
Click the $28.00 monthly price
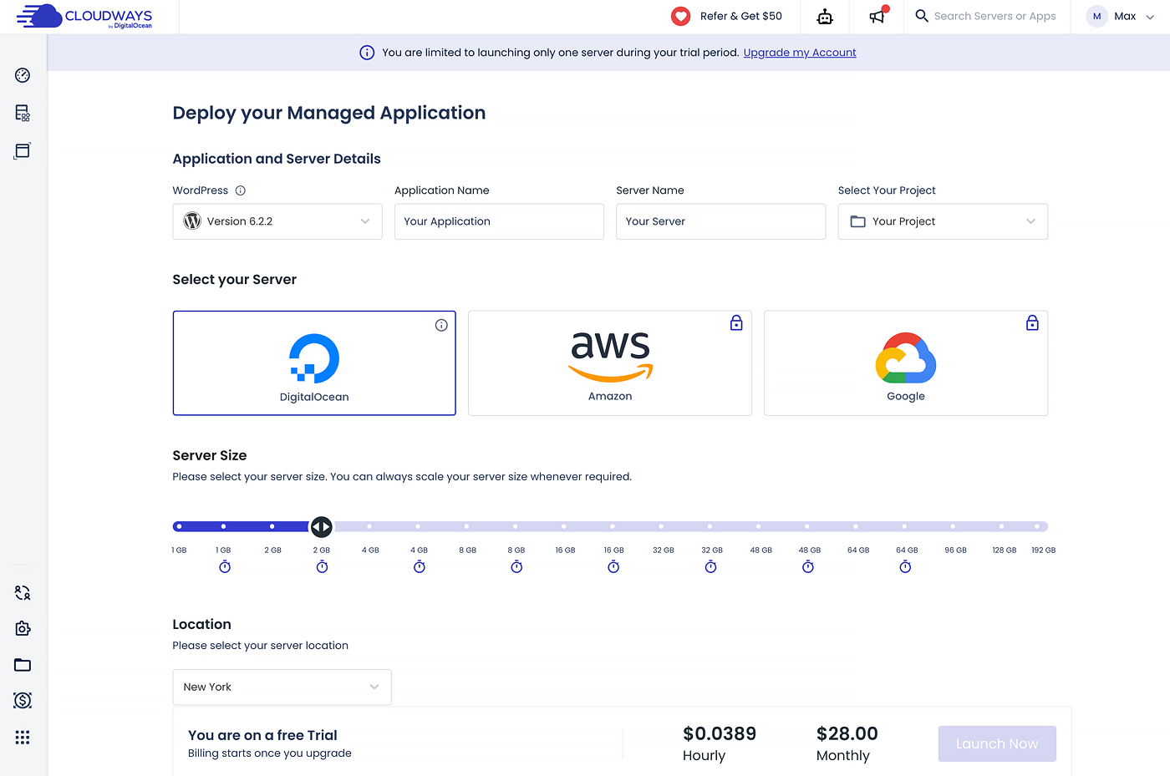tap(847, 733)
